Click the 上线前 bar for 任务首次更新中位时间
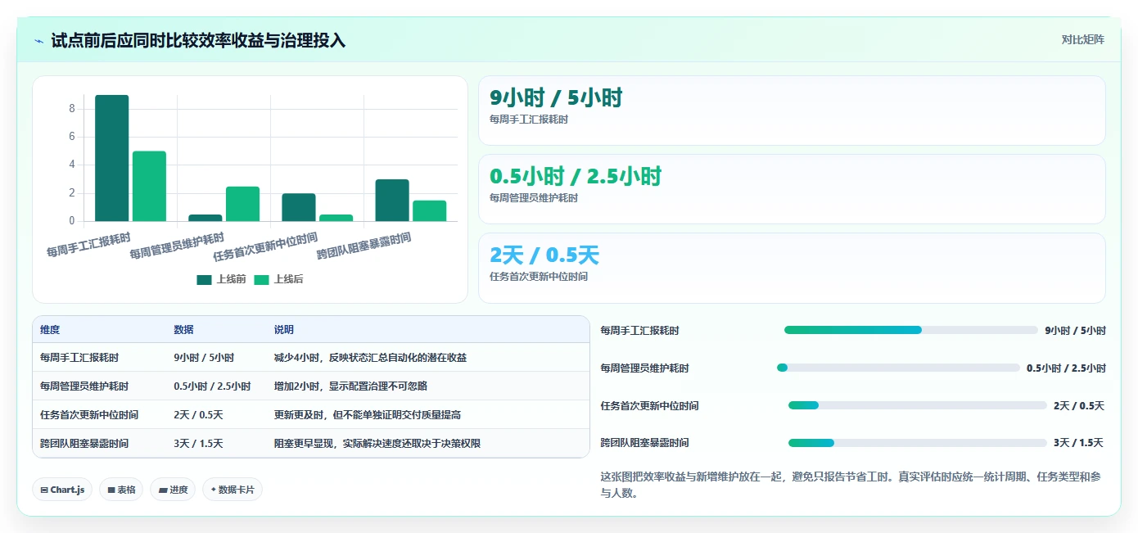1138x533 pixels. tap(299, 207)
